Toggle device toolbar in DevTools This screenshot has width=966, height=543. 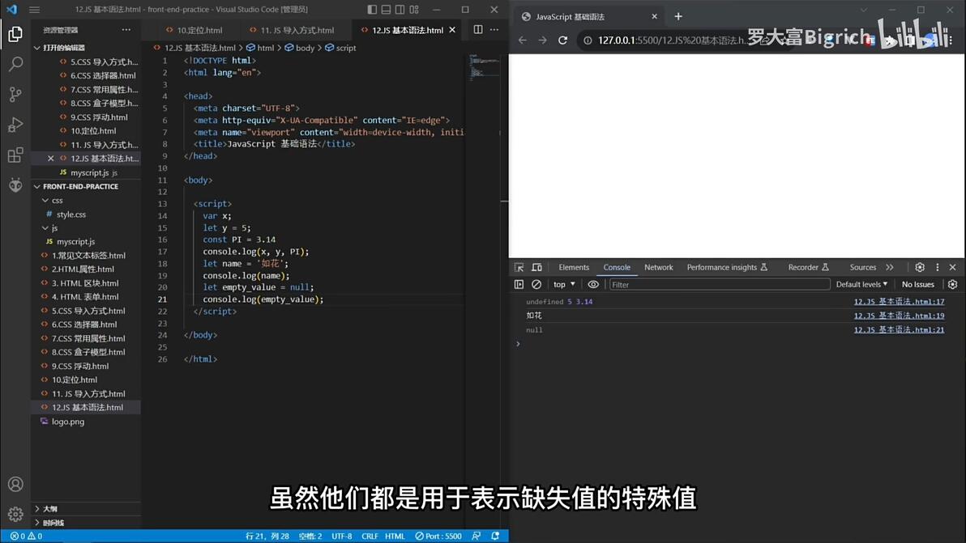click(537, 268)
